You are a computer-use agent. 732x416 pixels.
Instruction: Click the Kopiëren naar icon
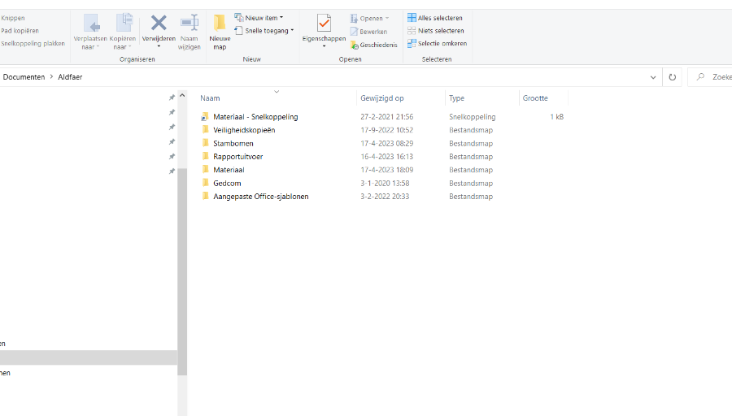click(x=123, y=24)
